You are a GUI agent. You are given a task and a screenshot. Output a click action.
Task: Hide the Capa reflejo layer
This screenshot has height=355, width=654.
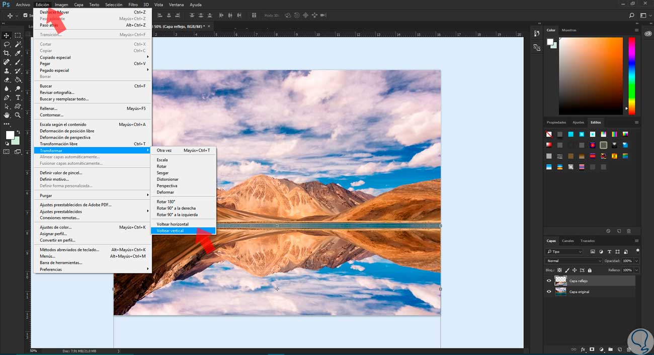[x=549, y=281]
